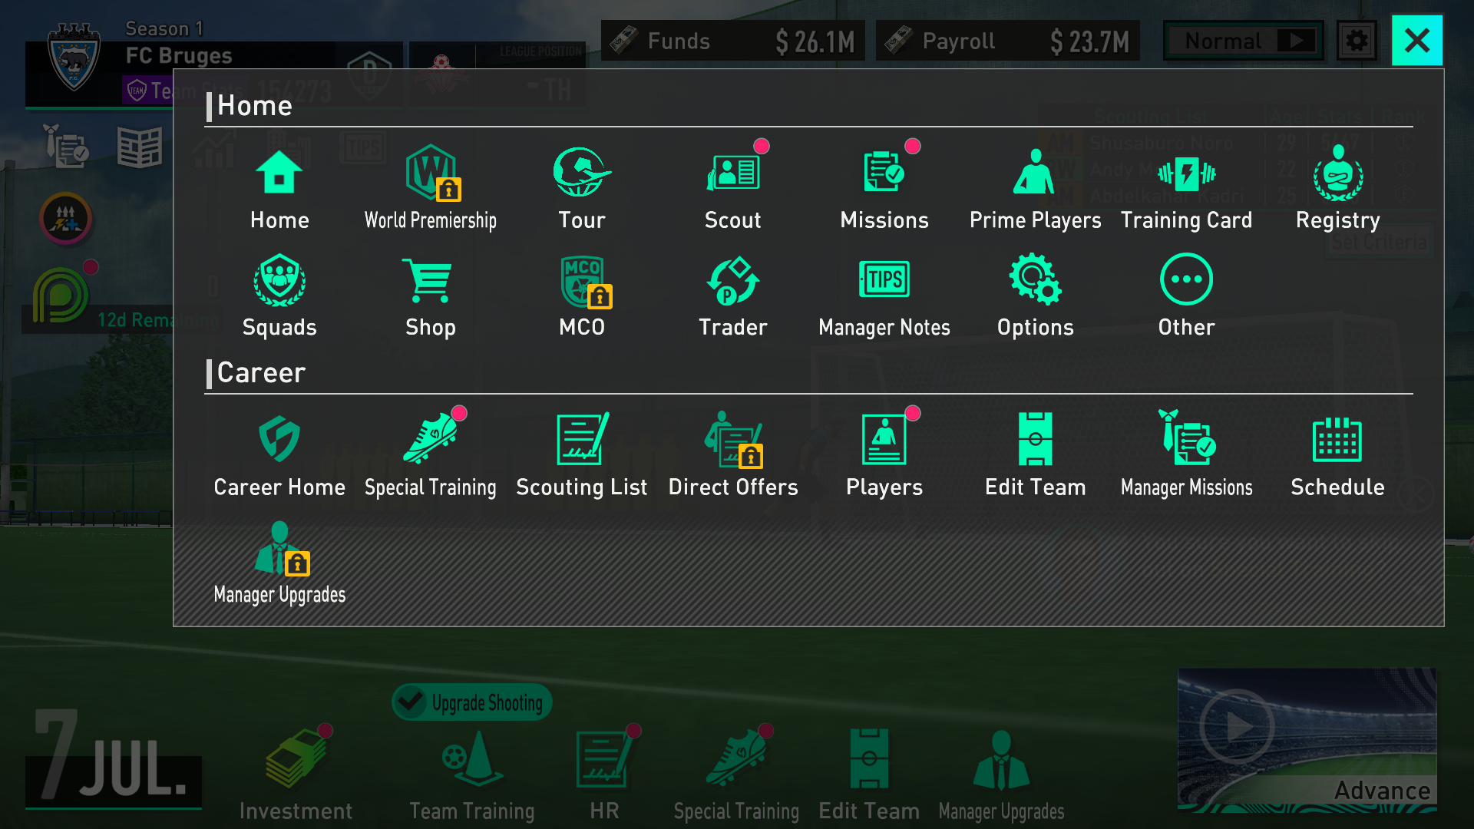Open Team Training in the bottom bar
The width and height of the screenshot is (1474, 829).
(471, 774)
